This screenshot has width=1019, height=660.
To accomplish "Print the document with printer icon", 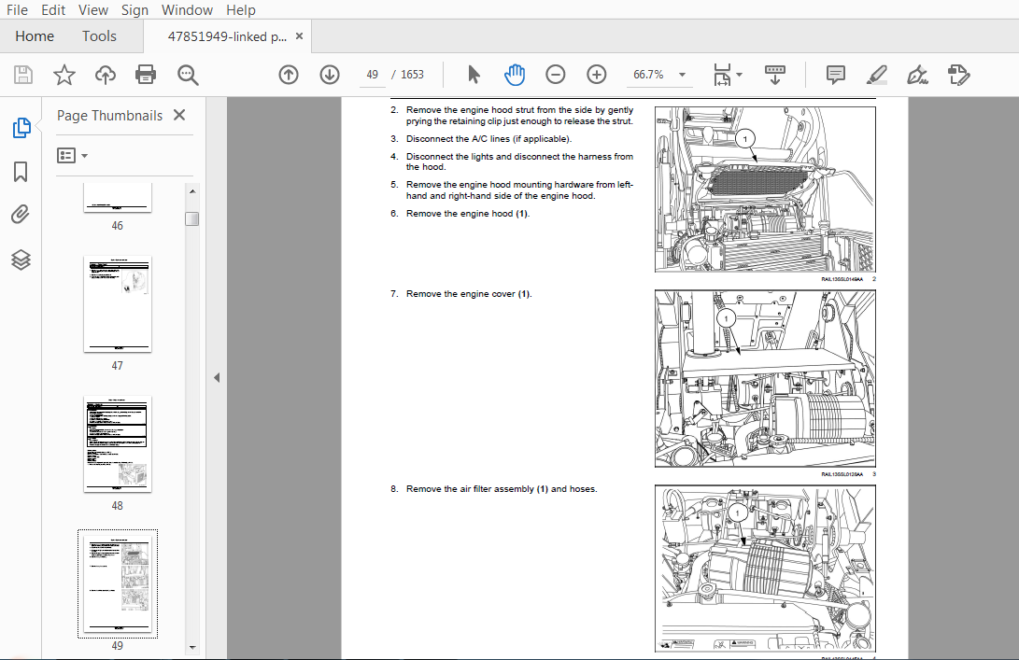I will click(x=146, y=75).
